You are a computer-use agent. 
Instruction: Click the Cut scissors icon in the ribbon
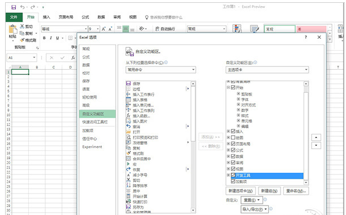tap(22, 26)
